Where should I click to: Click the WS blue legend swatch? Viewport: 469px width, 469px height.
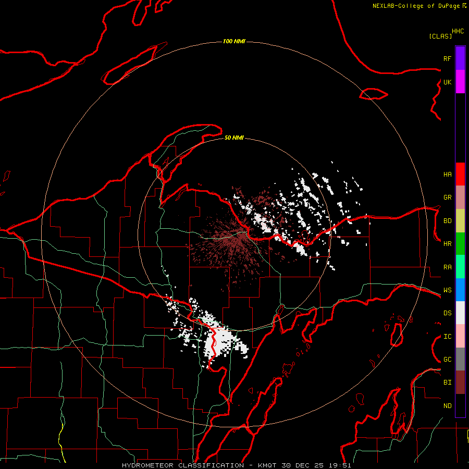pyautogui.click(x=460, y=290)
